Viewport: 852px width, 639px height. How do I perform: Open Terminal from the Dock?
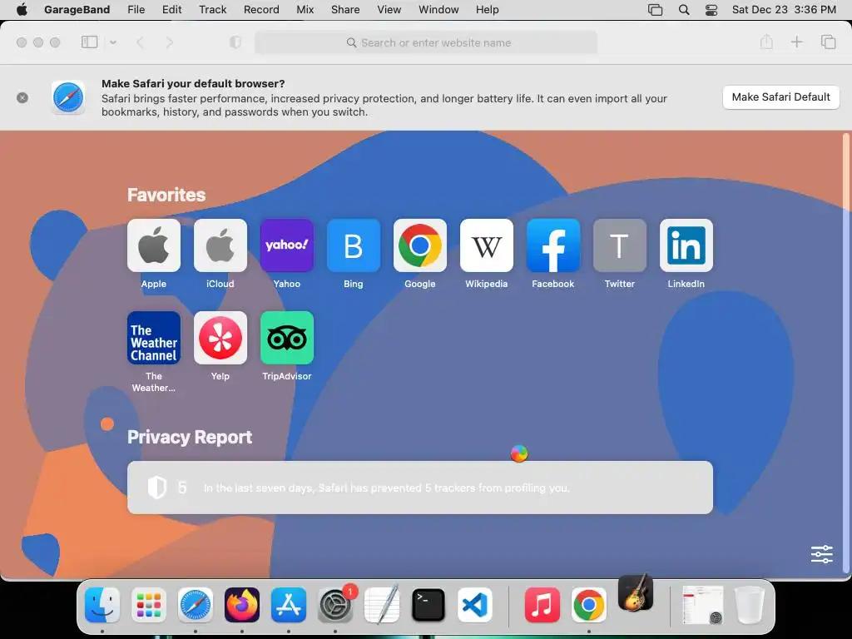tap(428, 605)
